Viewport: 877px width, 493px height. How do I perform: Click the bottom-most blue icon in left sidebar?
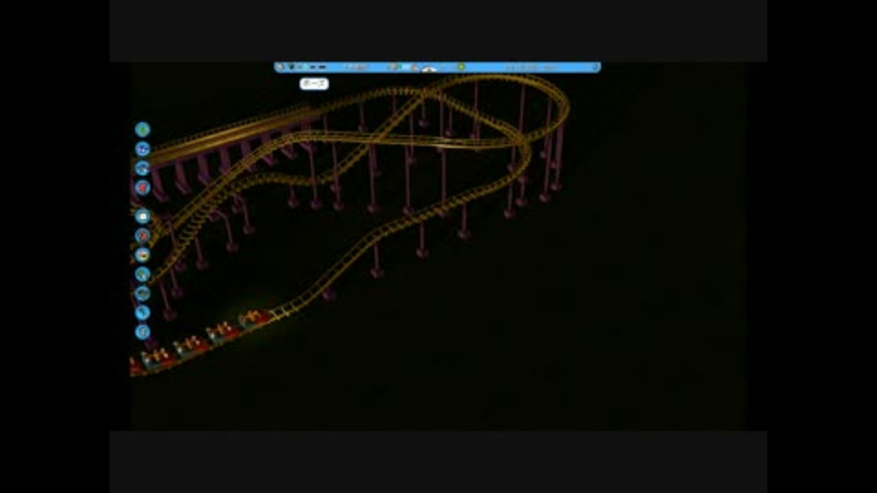click(x=143, y=331)
